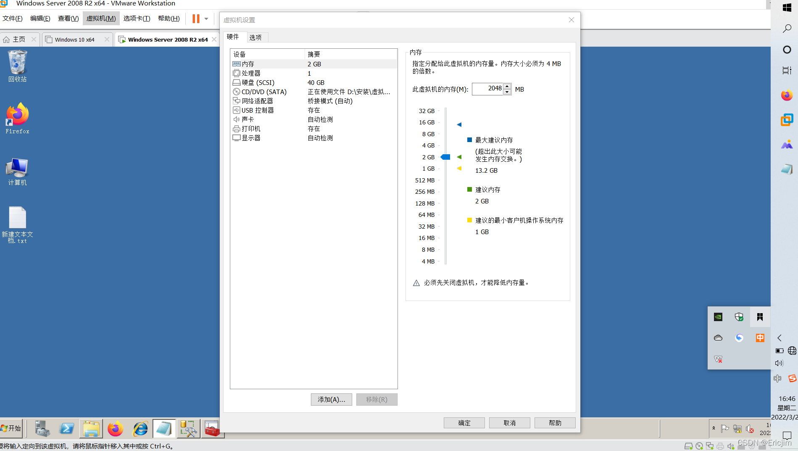Click the yellow minimum memory marker
This screenshot has width=798, height=451.
click(459, 169)
